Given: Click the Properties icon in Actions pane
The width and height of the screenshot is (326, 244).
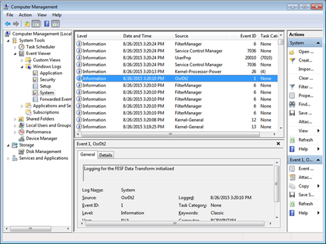Looking at the screenshot, I should 292,95.
